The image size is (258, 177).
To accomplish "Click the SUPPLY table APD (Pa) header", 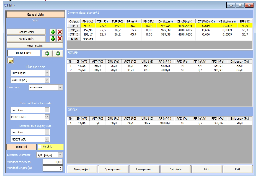I will [x=182, y=119].
